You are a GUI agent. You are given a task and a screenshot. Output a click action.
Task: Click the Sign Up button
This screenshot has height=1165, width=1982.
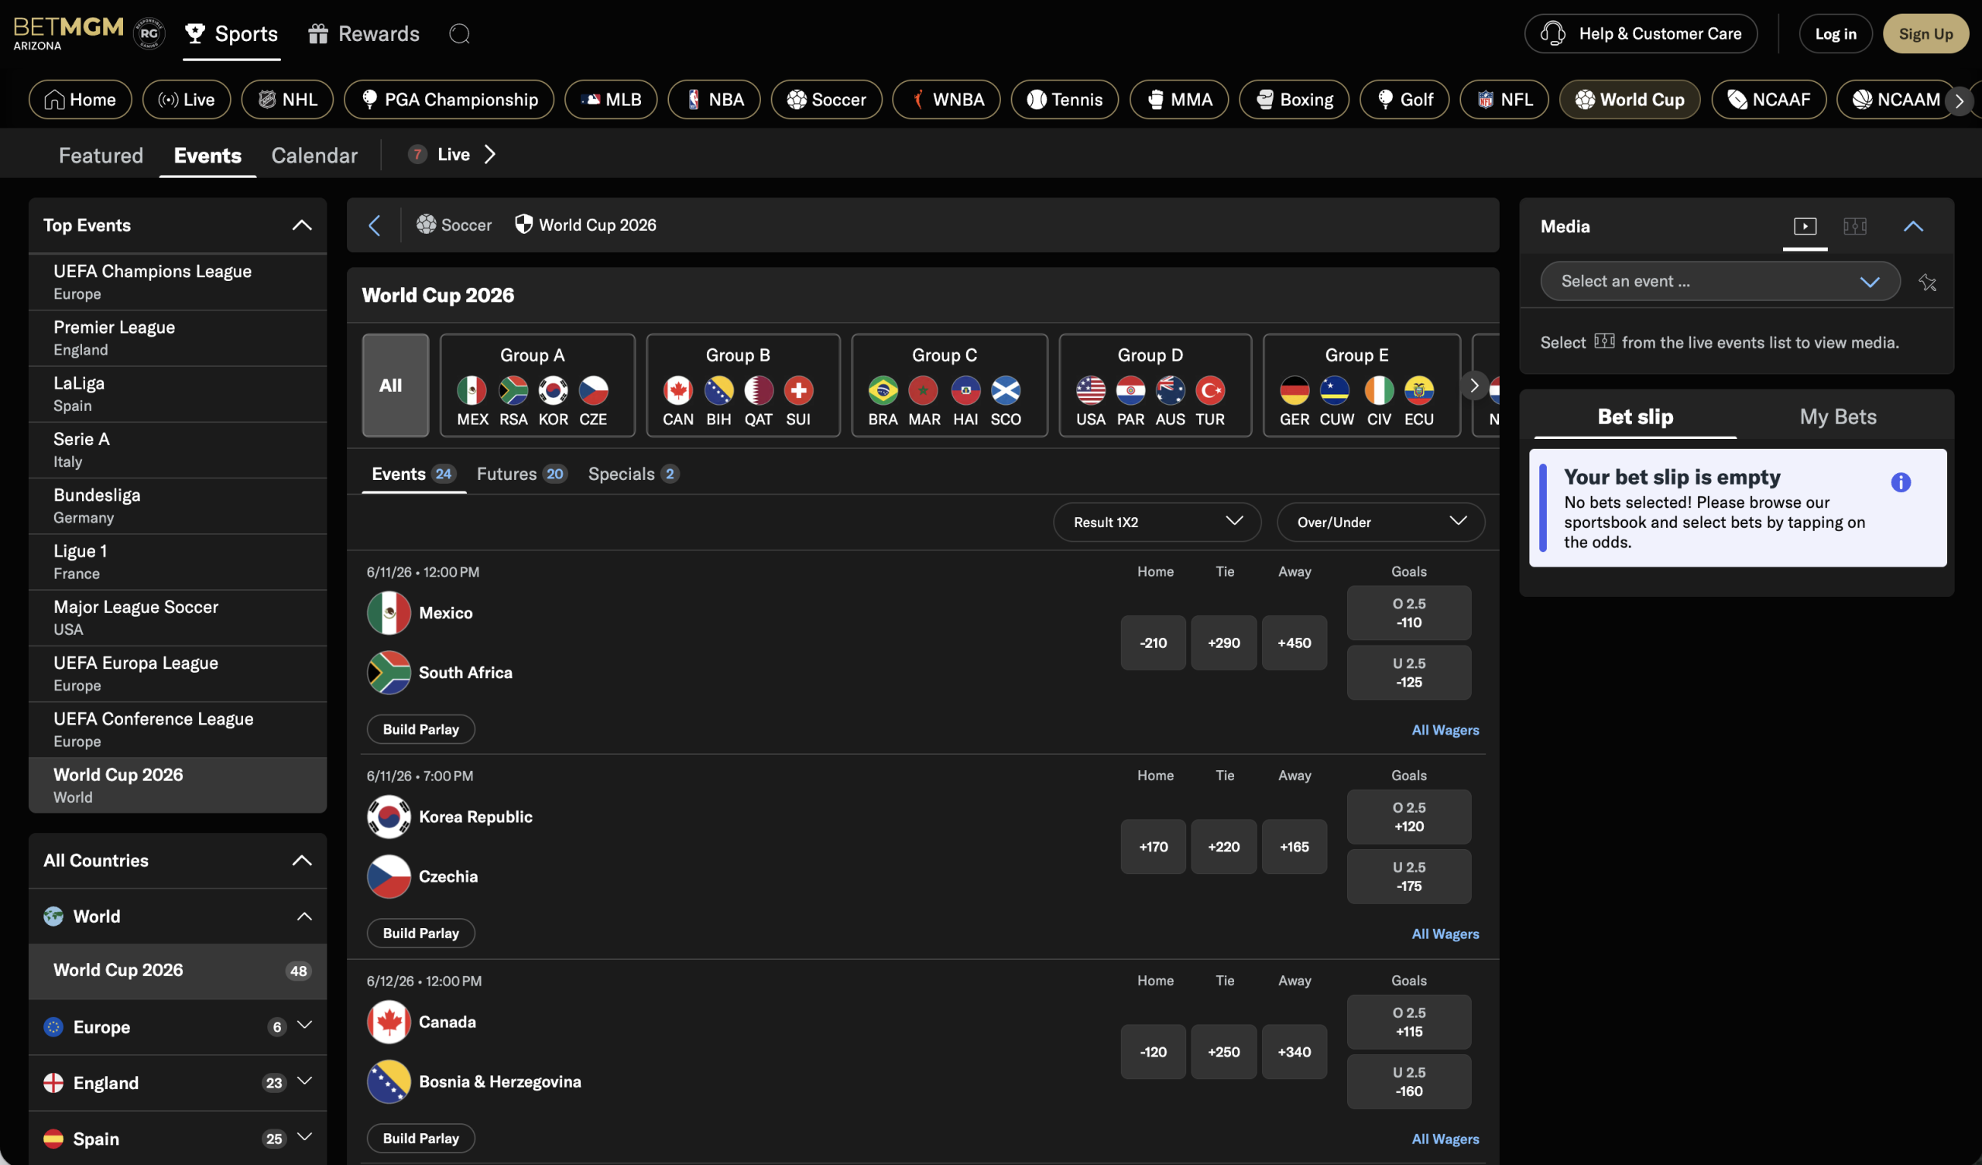click(x=1925, y=34)
